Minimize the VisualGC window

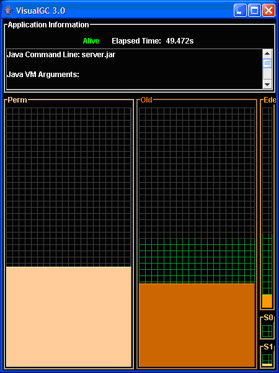pos(240,11)
